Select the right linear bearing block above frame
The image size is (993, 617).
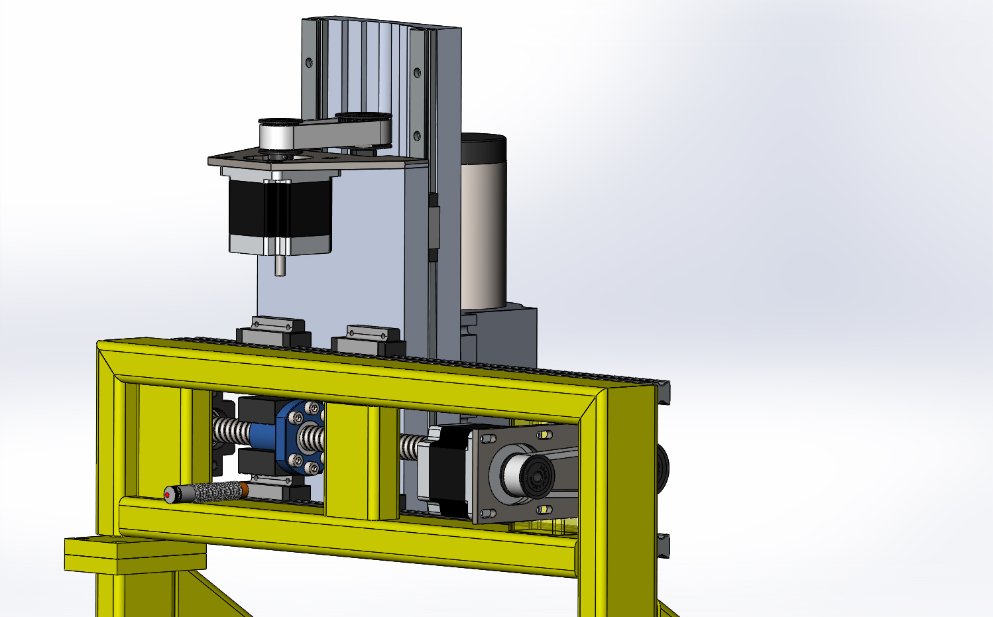coord(367,338)
